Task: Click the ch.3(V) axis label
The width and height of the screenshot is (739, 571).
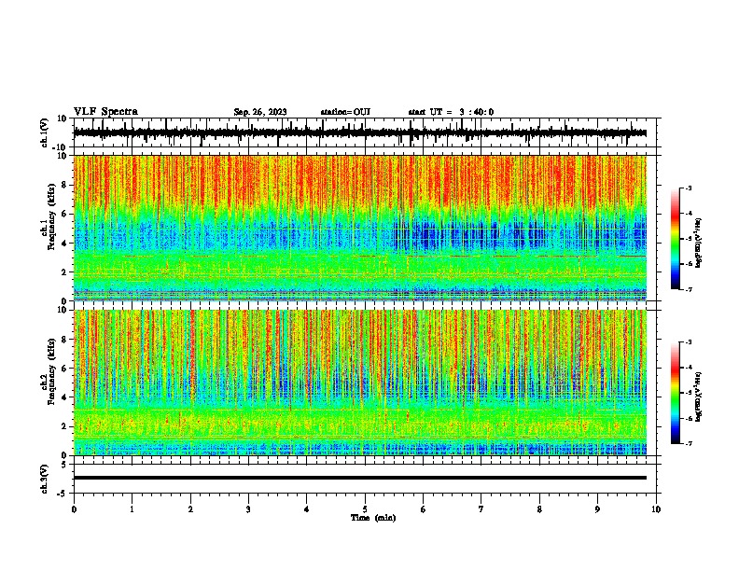Action: [x=45, y=480]
